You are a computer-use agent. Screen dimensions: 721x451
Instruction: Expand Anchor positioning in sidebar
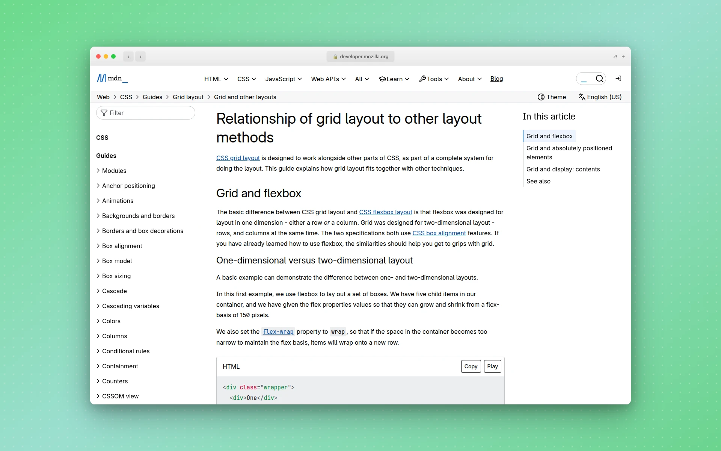coord(126,186)
